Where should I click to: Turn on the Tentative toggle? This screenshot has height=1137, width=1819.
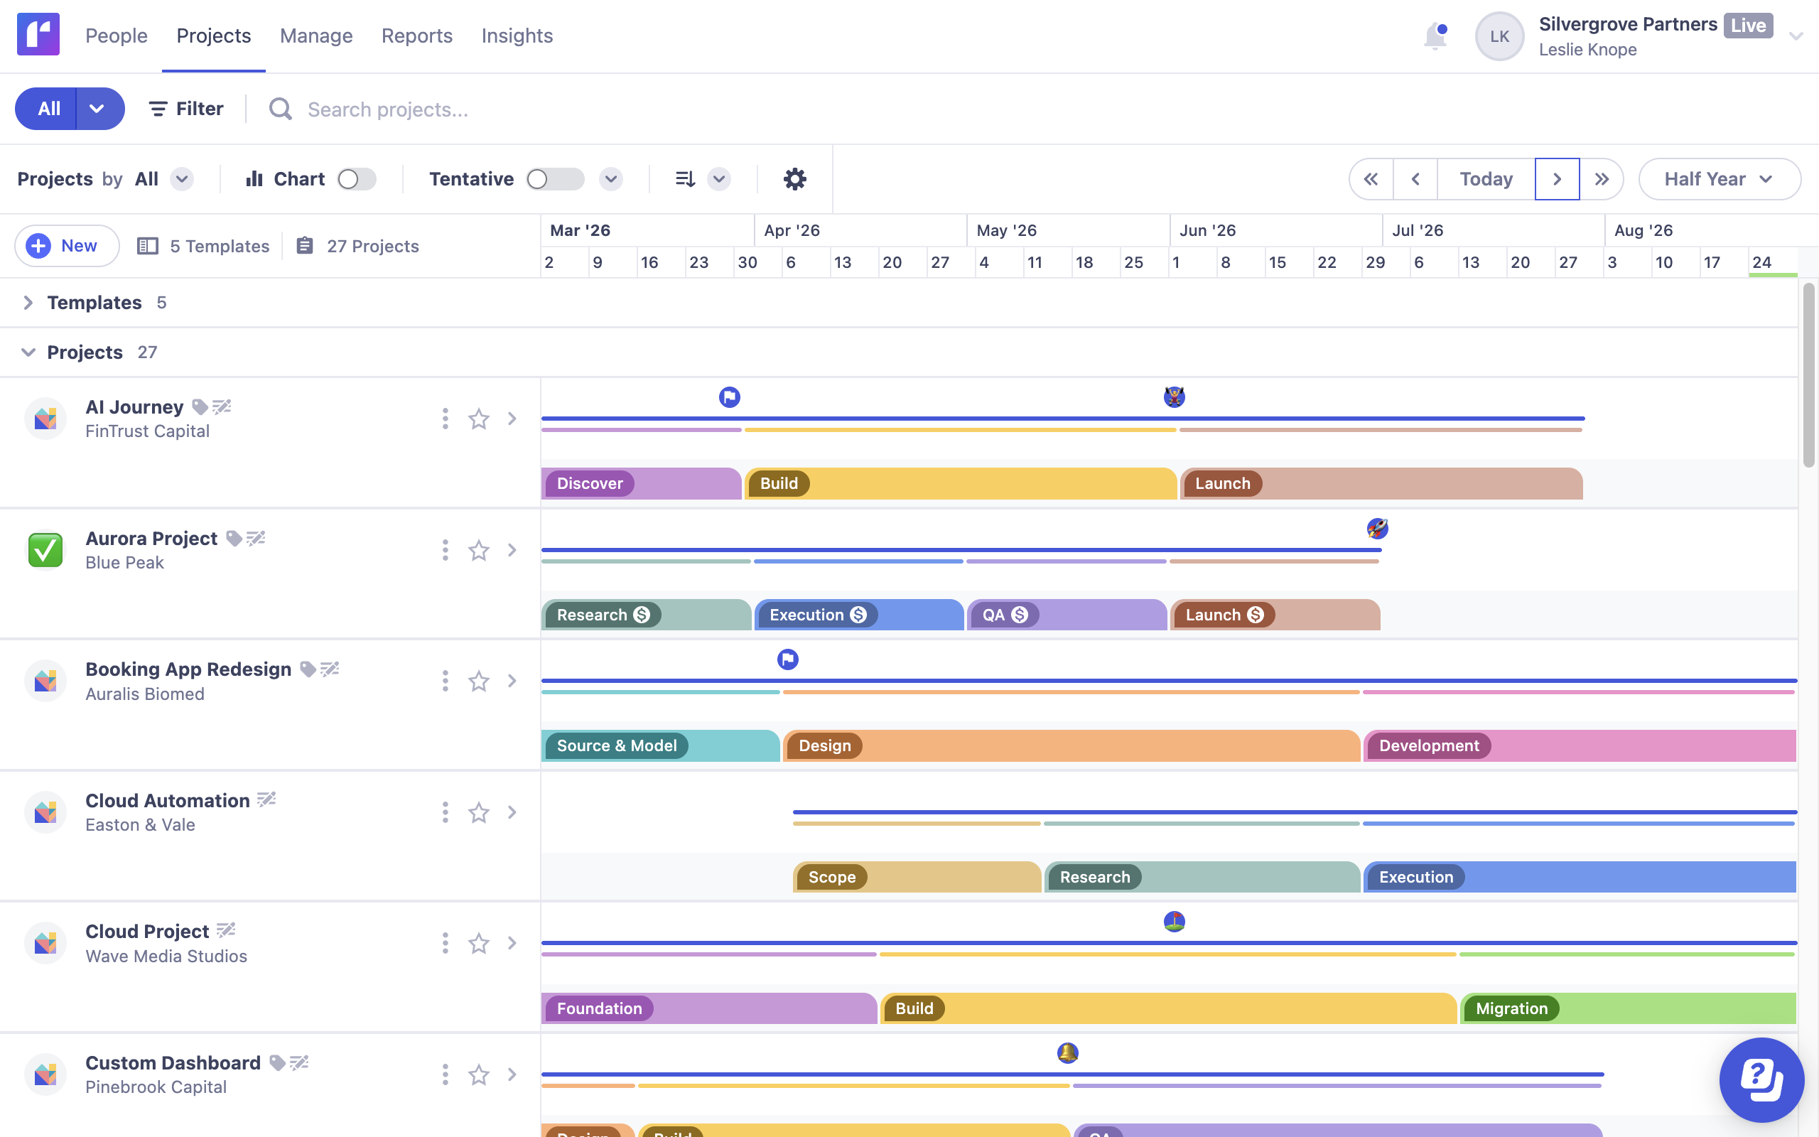click(x=555, y=179)
